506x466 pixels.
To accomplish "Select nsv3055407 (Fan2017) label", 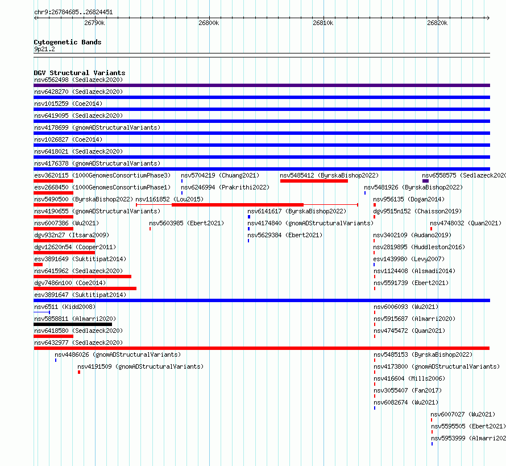I will coord(408,390).
